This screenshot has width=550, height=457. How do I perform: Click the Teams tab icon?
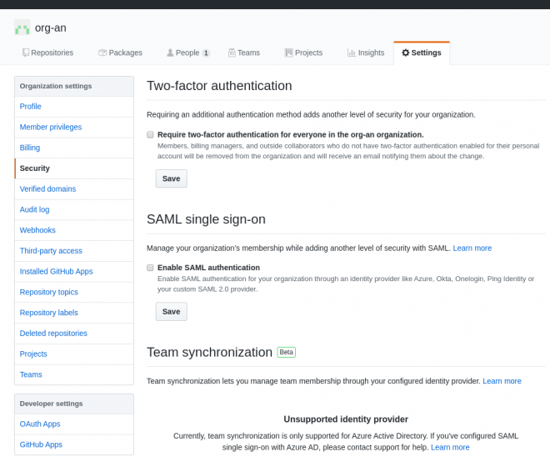click(232, 53)
